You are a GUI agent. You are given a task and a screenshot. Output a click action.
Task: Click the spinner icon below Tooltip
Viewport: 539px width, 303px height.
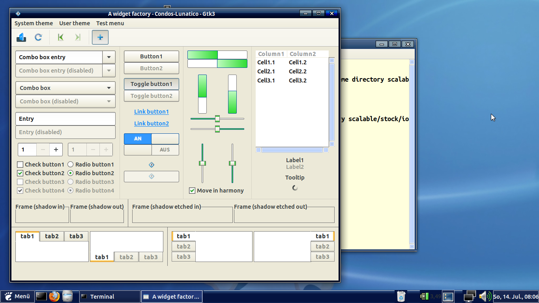(x=295, y=188)
